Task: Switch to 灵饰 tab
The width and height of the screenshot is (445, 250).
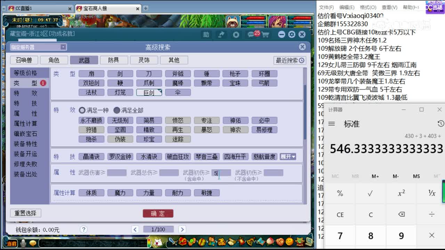Action: [x=144, y=60]
